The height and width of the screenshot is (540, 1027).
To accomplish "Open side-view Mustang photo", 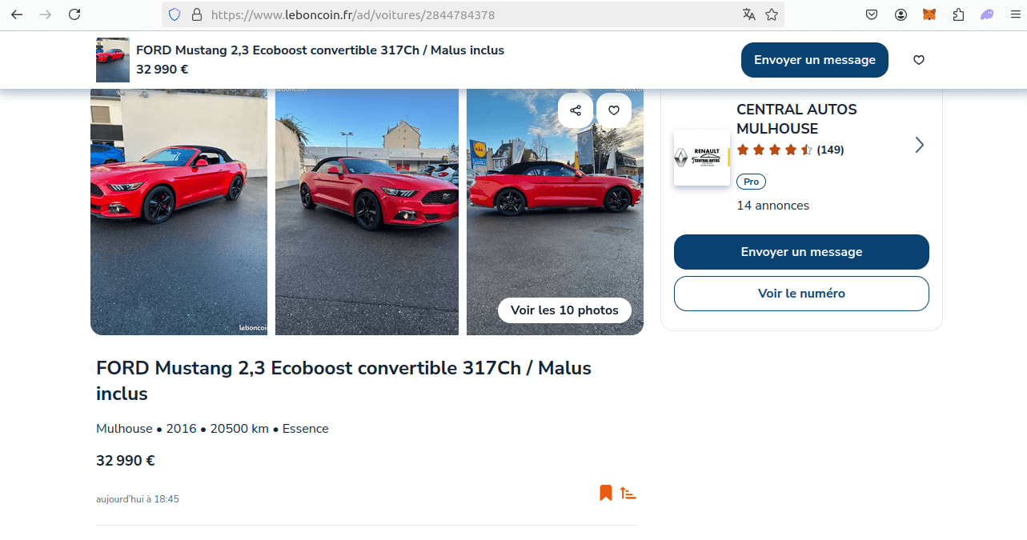I will (555, 212).
